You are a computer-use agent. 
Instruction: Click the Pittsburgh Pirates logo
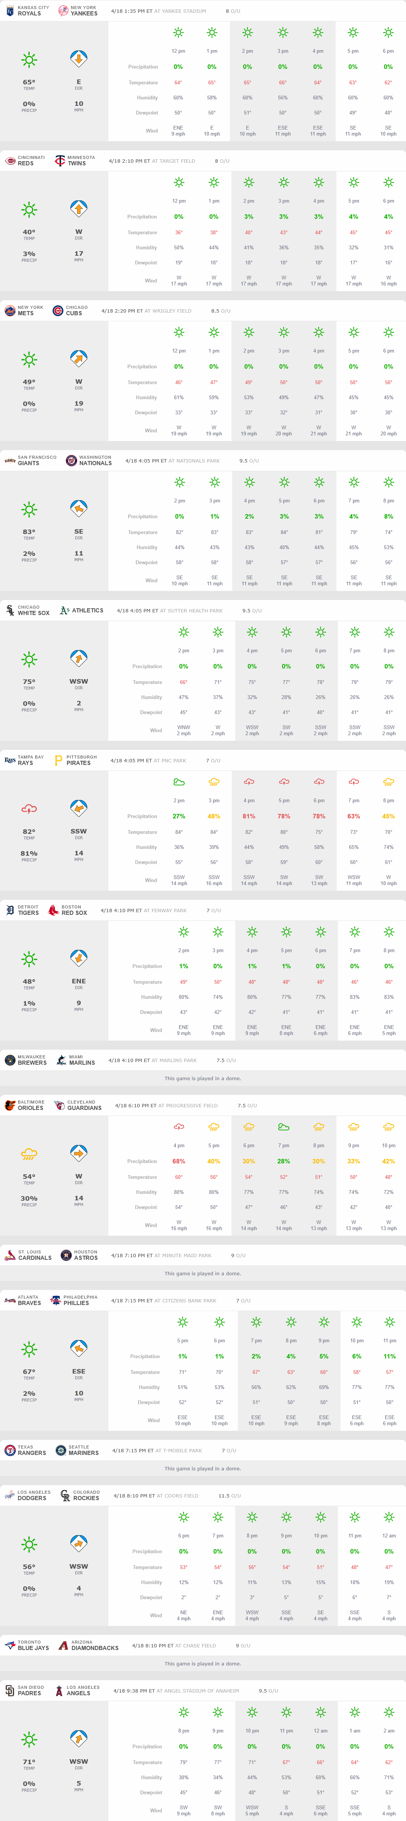pos(58,761)
